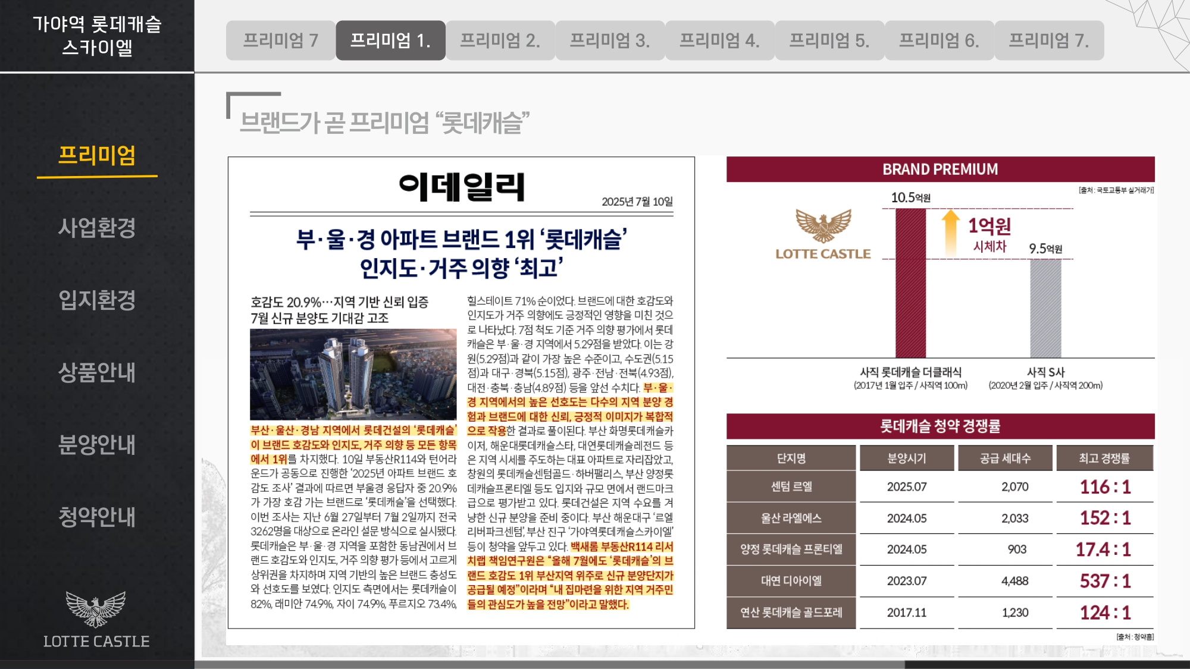Click the 가야역 롯데캐슬 스카이엘 title
1190x669 pixels.
pyautogui.click(x=97, y=36)
